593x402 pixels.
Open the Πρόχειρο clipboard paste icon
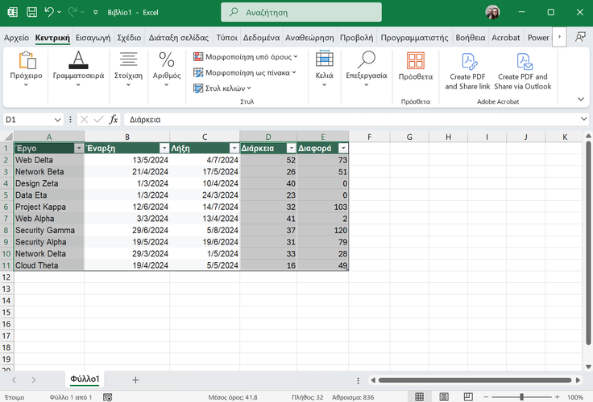[x=27, y=60]
